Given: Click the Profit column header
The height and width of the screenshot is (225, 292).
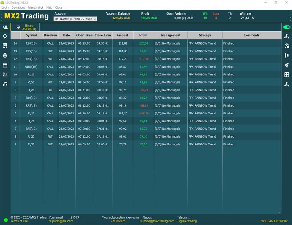Looking at the screenshot, I should point(143,35).
